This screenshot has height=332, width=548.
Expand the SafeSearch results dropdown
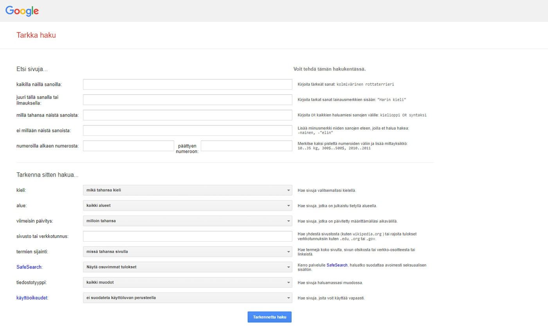187,267
